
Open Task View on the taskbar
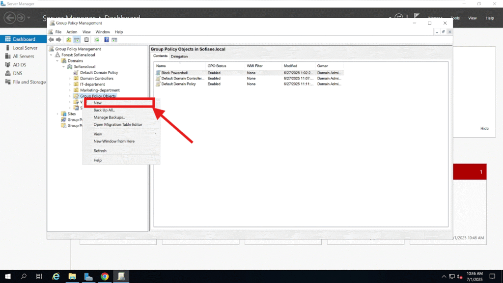point(39,276)
